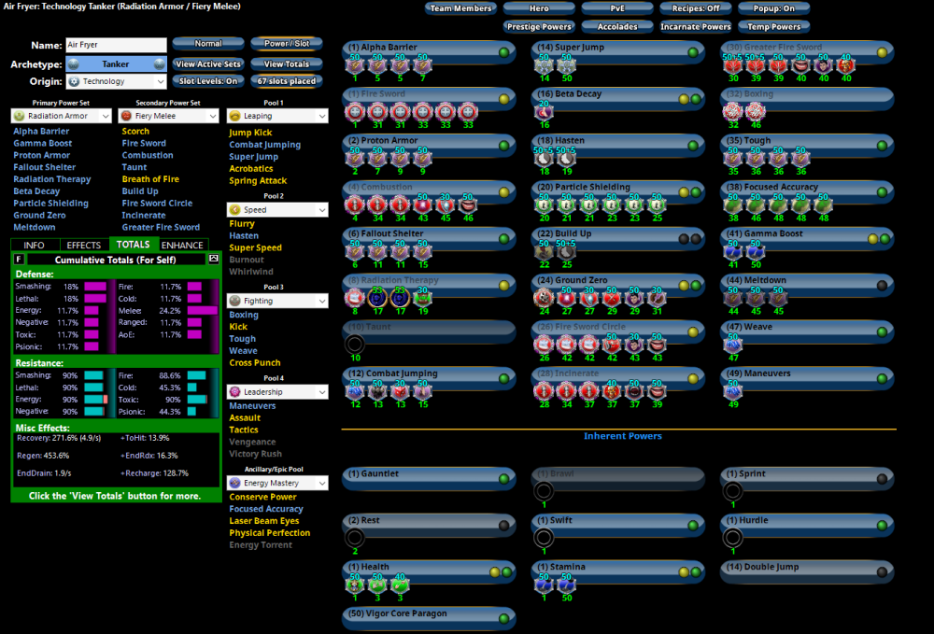This screenshot has height=634, width=934.
Task: Click first enhancement slot in Alpha Barrier
Action: point(355,66)
